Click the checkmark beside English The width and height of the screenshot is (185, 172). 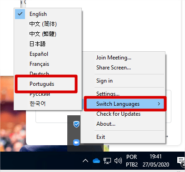[x=20, y=14]
